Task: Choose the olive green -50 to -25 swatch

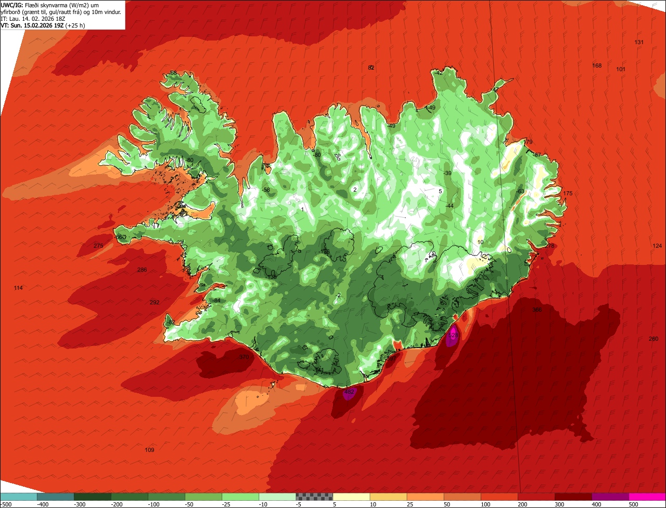Action: click(203, 496)
